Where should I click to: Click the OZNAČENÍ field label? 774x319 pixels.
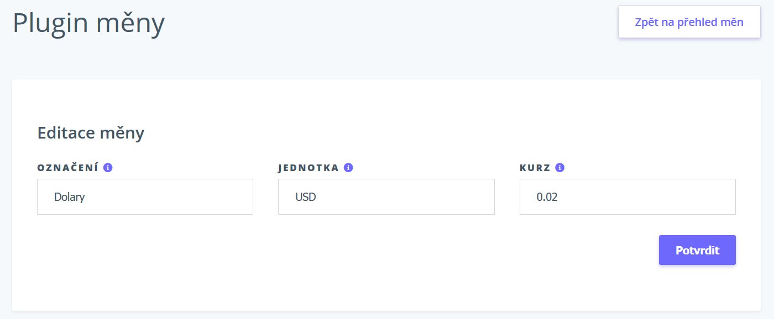coord(68,168)
